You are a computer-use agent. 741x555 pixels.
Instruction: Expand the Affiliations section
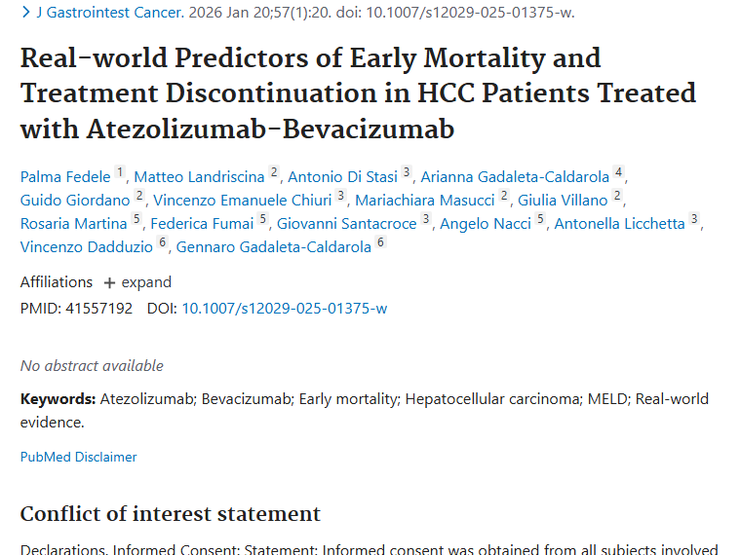[x=145, y=282]
